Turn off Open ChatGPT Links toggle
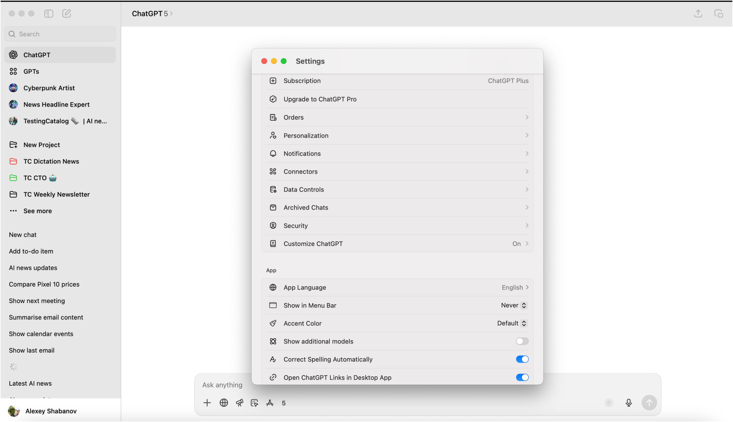733x422 pixels. 522,377
